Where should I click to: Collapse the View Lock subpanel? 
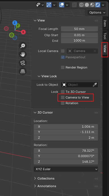(x=39, y=76)
